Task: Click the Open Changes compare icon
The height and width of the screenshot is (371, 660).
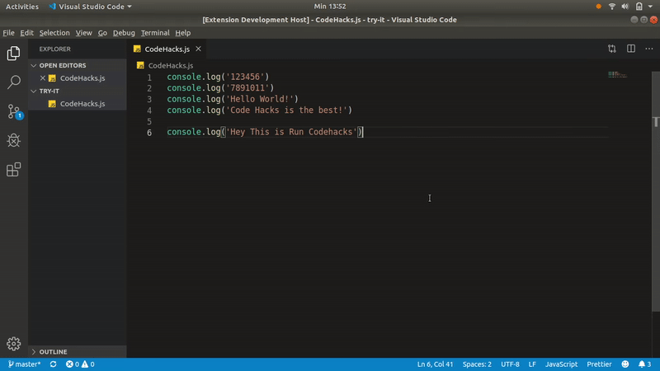Action: (x=612, y=49)
